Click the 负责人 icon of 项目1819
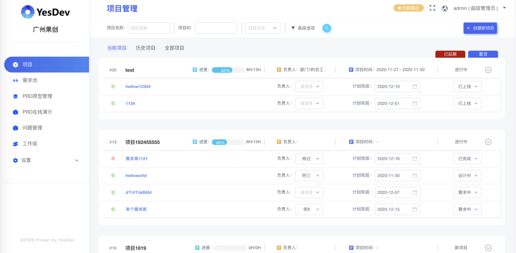 pyautogui.click(x=279, y=248)
